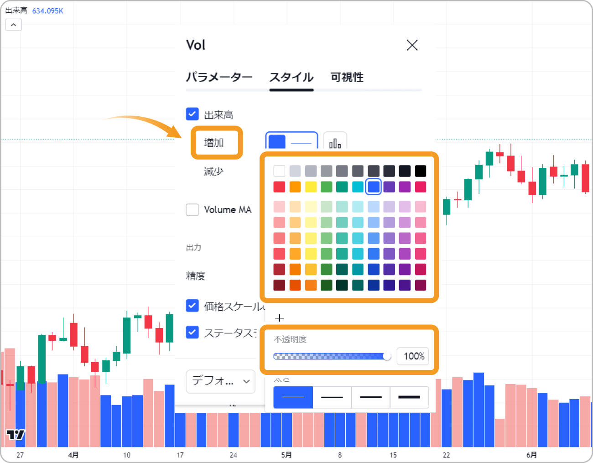Pick the darkest maroon red swatch
The image size is (593, 463).
[279, 285]
